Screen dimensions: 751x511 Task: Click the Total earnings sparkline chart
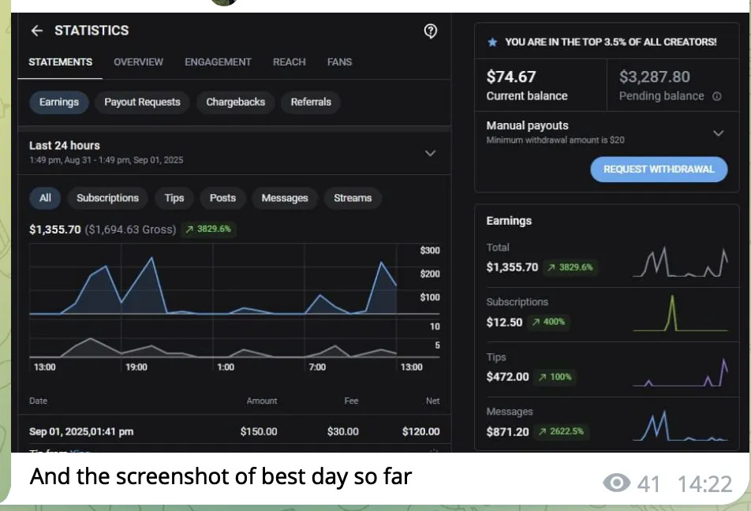click(x=680, y=262)
